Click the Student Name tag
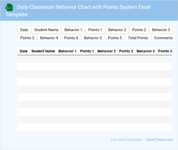The width and height of the screenshot is (178, 150). point(46,30)
